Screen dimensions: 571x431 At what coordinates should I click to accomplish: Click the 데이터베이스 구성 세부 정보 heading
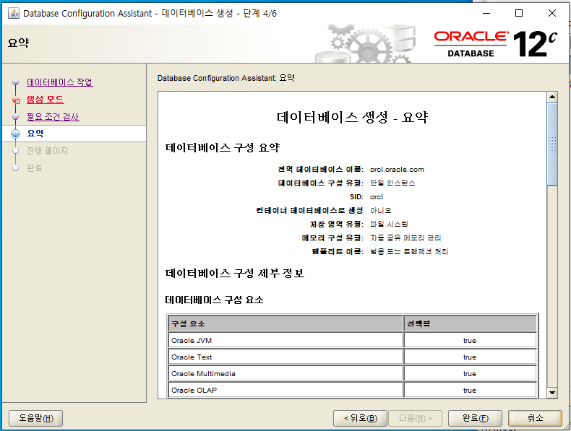(235, 273)
